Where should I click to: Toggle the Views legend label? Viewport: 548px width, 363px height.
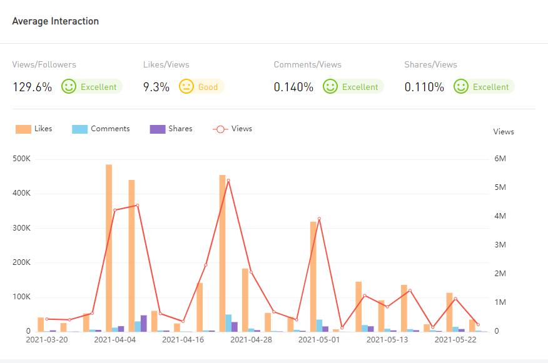click(x=241, y=129)
